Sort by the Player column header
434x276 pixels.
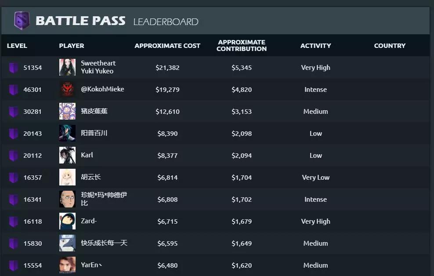tap(72, 46)
